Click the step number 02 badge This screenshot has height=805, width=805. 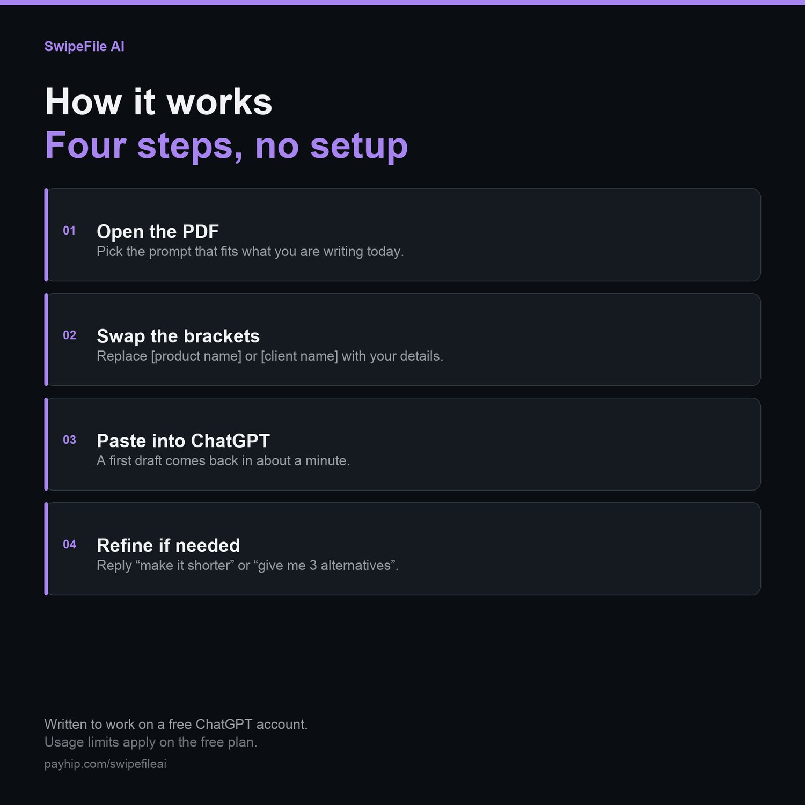tap(69, 335)
